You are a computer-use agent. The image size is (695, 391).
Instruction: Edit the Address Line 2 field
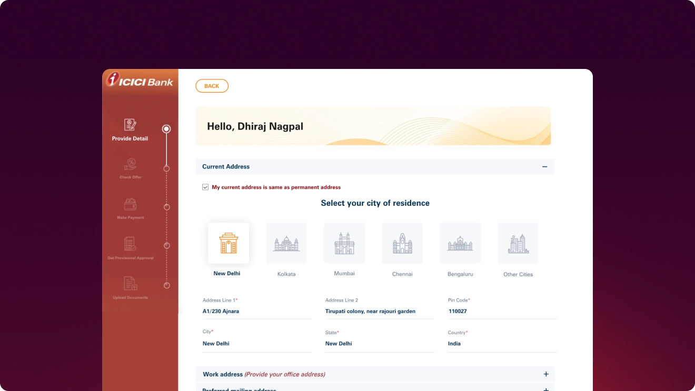380,312
